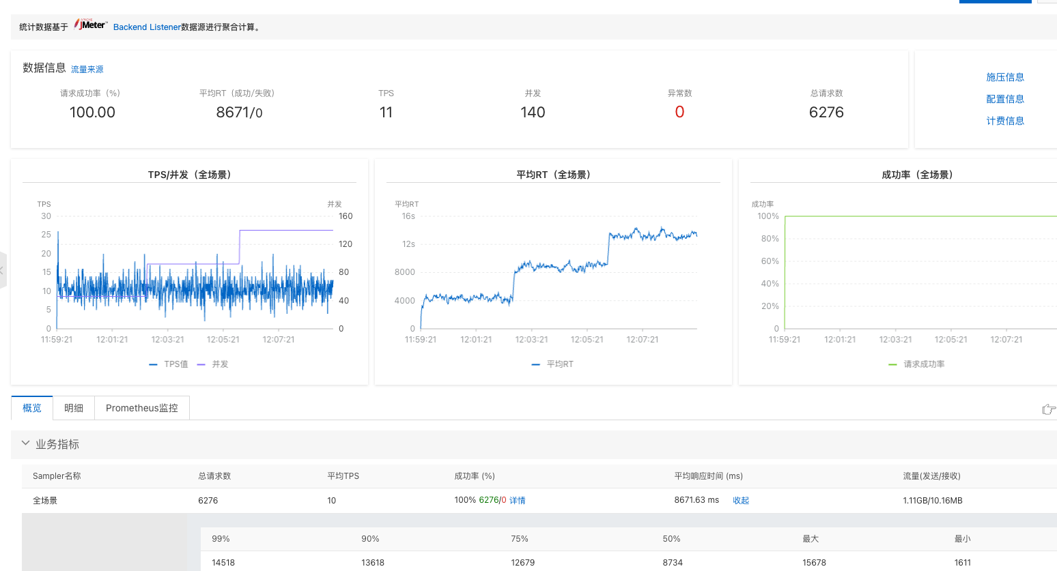Open the 施压信息 link
1057x571 pixels.
[1005, 77]
